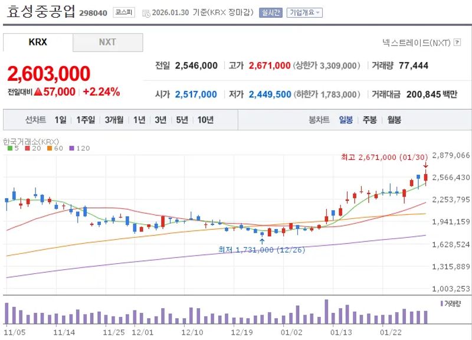This screenshot has width=472, height=340.
Task: Click the 한국거래소(KRX) chart label
Action: coord(31,141)
